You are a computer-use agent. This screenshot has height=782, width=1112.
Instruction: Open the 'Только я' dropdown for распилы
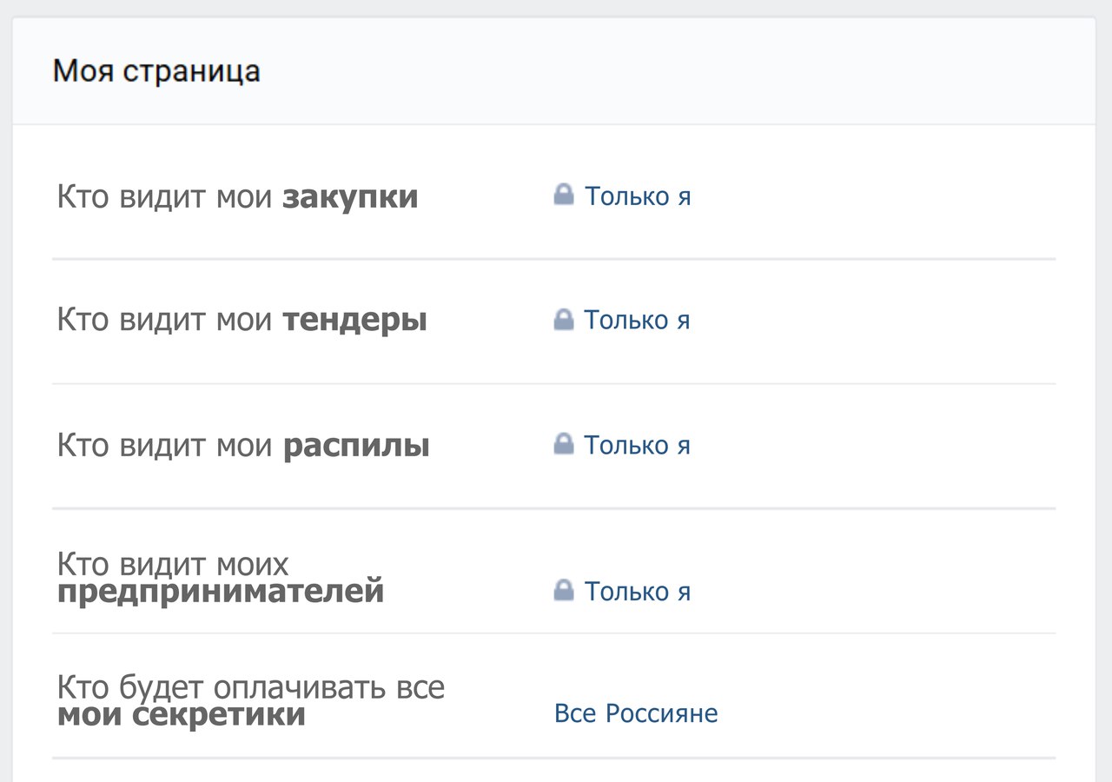pyautogui.click(x=638, y=445)
